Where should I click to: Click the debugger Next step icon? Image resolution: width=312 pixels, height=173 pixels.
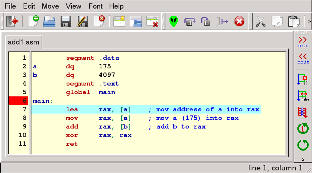(x=190, y=21)
